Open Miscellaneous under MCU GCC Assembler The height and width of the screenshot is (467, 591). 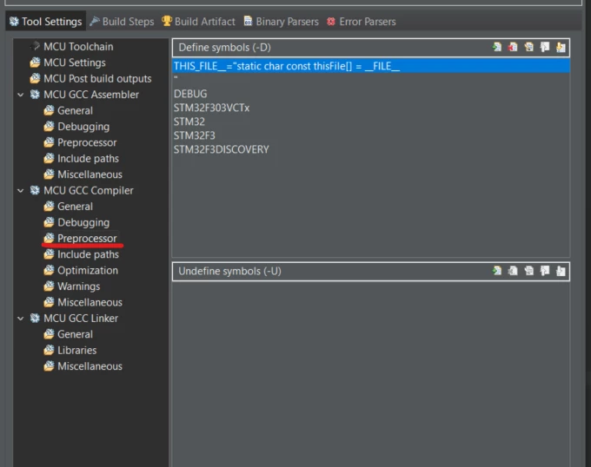click(x=90, y=174)
